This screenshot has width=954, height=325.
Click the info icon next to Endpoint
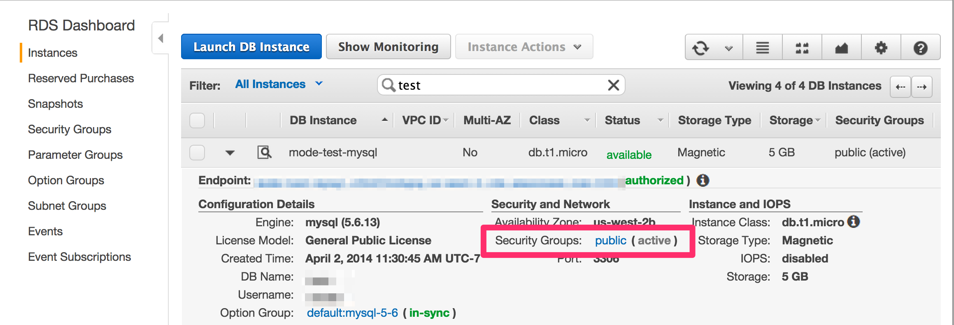point(703,180)
